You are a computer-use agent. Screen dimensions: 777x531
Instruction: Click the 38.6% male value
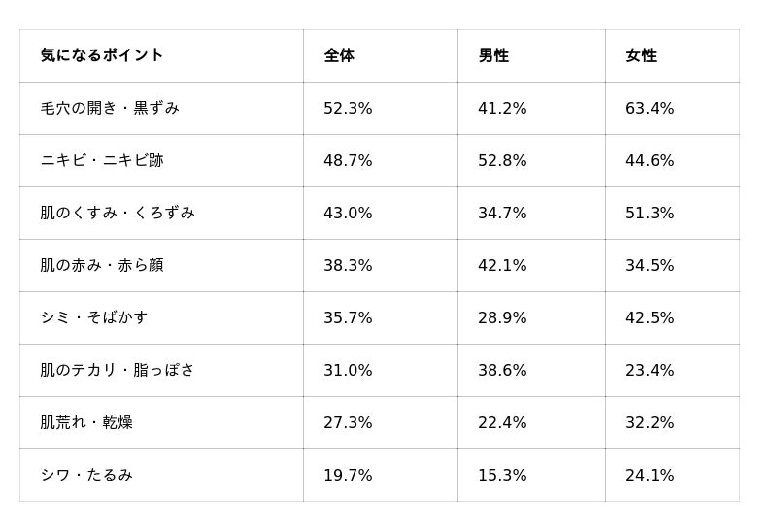[x=502, y=370]
